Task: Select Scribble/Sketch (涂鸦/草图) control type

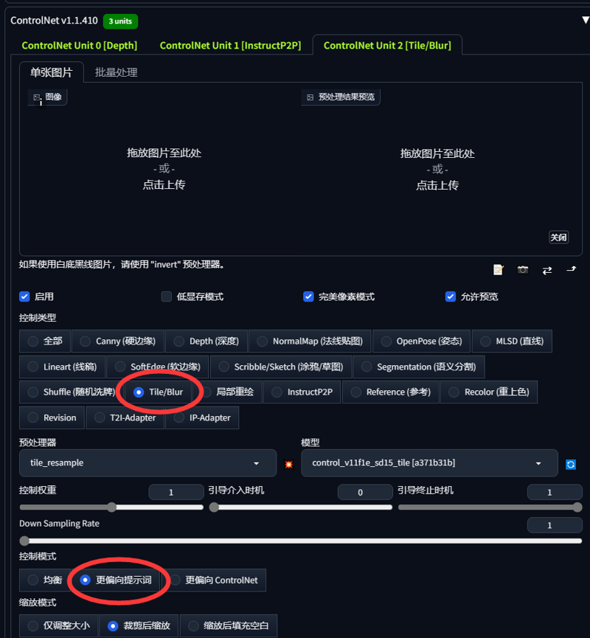Action: click(x=281, y=367)
